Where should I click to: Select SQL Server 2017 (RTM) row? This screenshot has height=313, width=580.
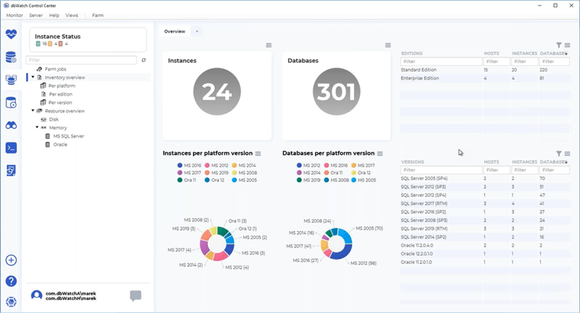(485, 204)
